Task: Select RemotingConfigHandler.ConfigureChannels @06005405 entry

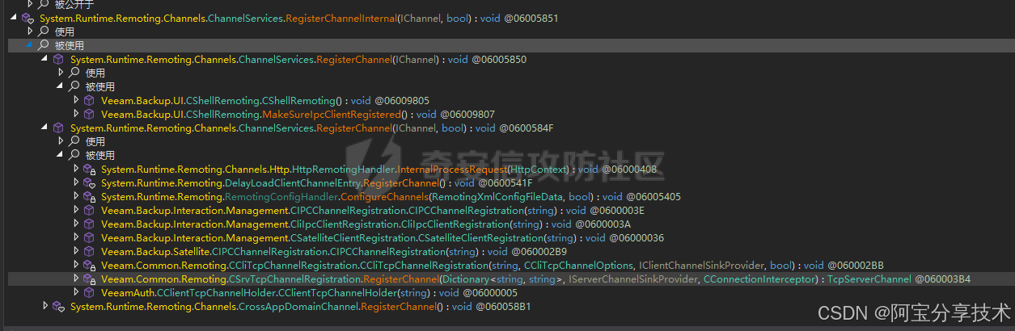Action: [x=391, y=196]
